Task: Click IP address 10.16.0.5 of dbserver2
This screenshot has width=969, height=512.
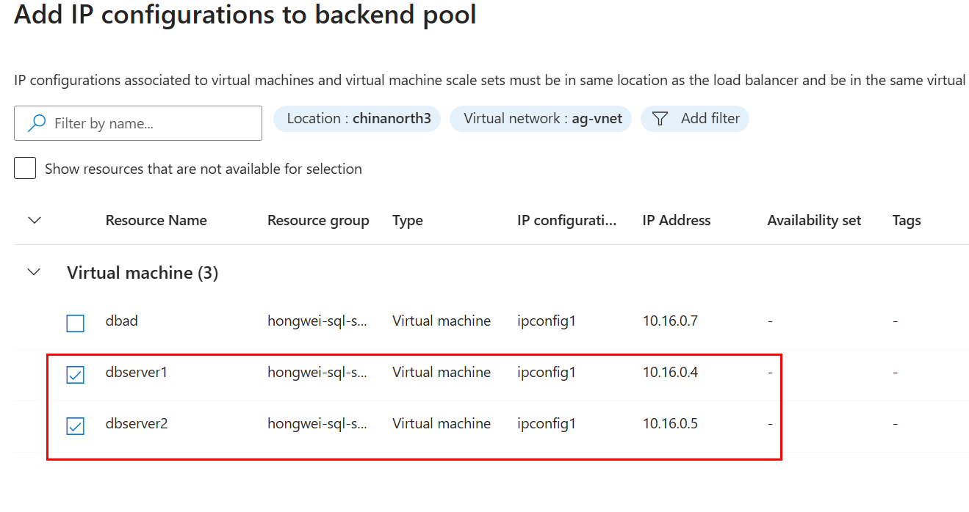Action: [670, 423]
